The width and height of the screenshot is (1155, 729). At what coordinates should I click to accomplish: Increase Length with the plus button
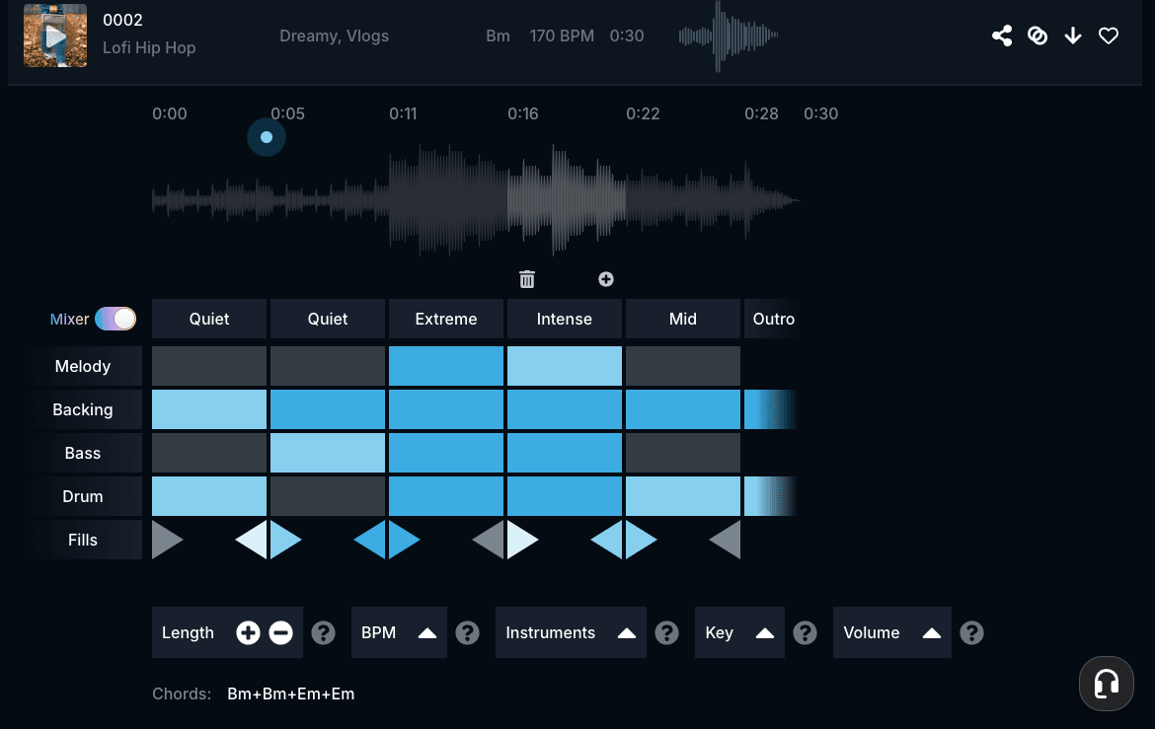click(x=248, y=632)
